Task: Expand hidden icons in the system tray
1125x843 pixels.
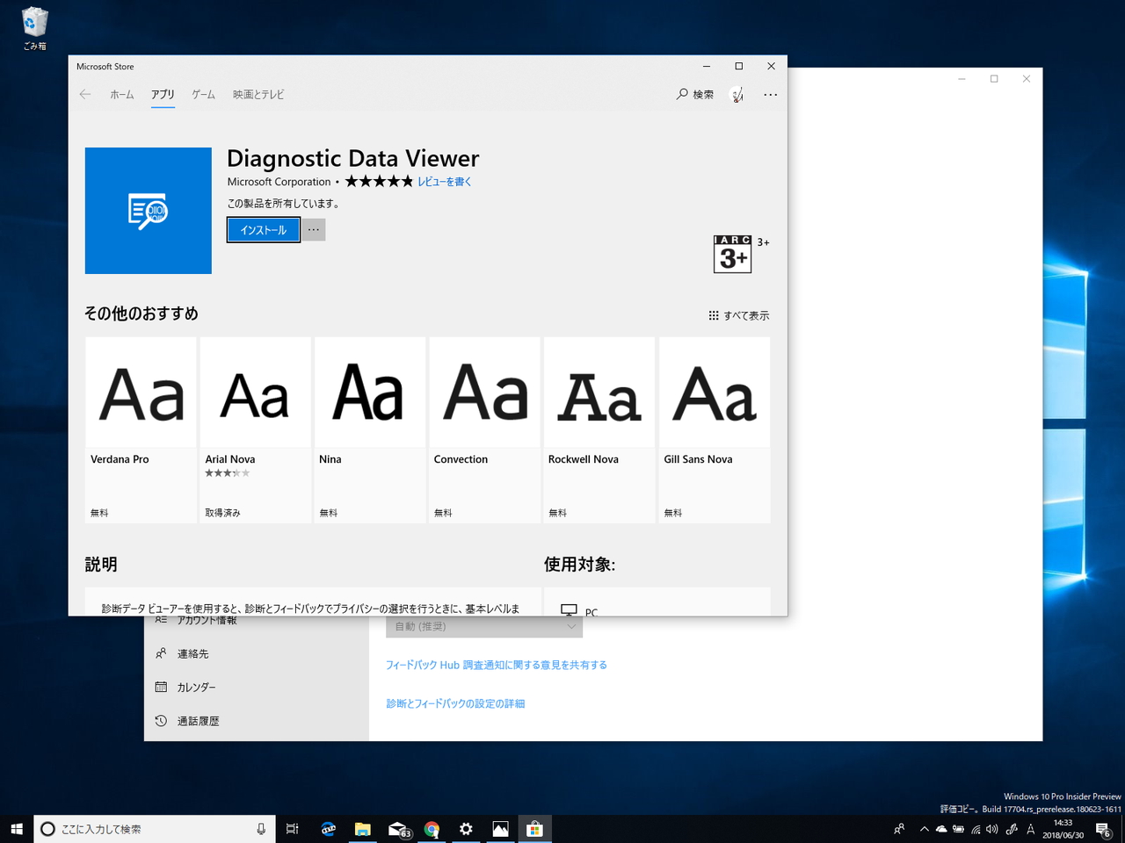Action: click(924, 828)
